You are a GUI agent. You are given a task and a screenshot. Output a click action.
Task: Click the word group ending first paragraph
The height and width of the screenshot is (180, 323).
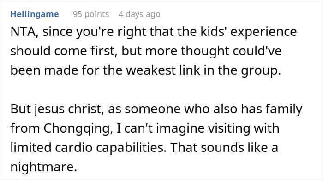(259, 71)
